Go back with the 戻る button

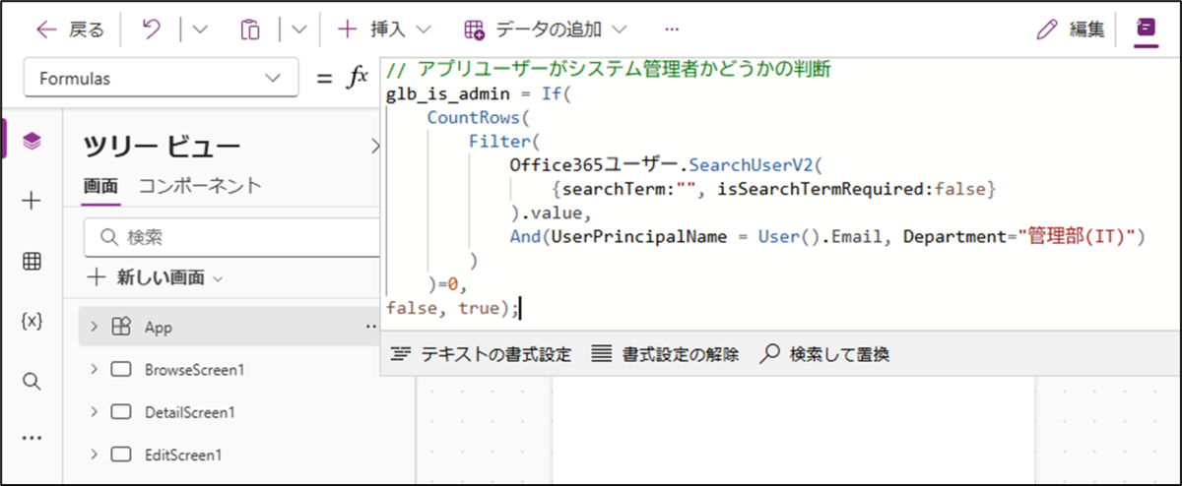69,30
